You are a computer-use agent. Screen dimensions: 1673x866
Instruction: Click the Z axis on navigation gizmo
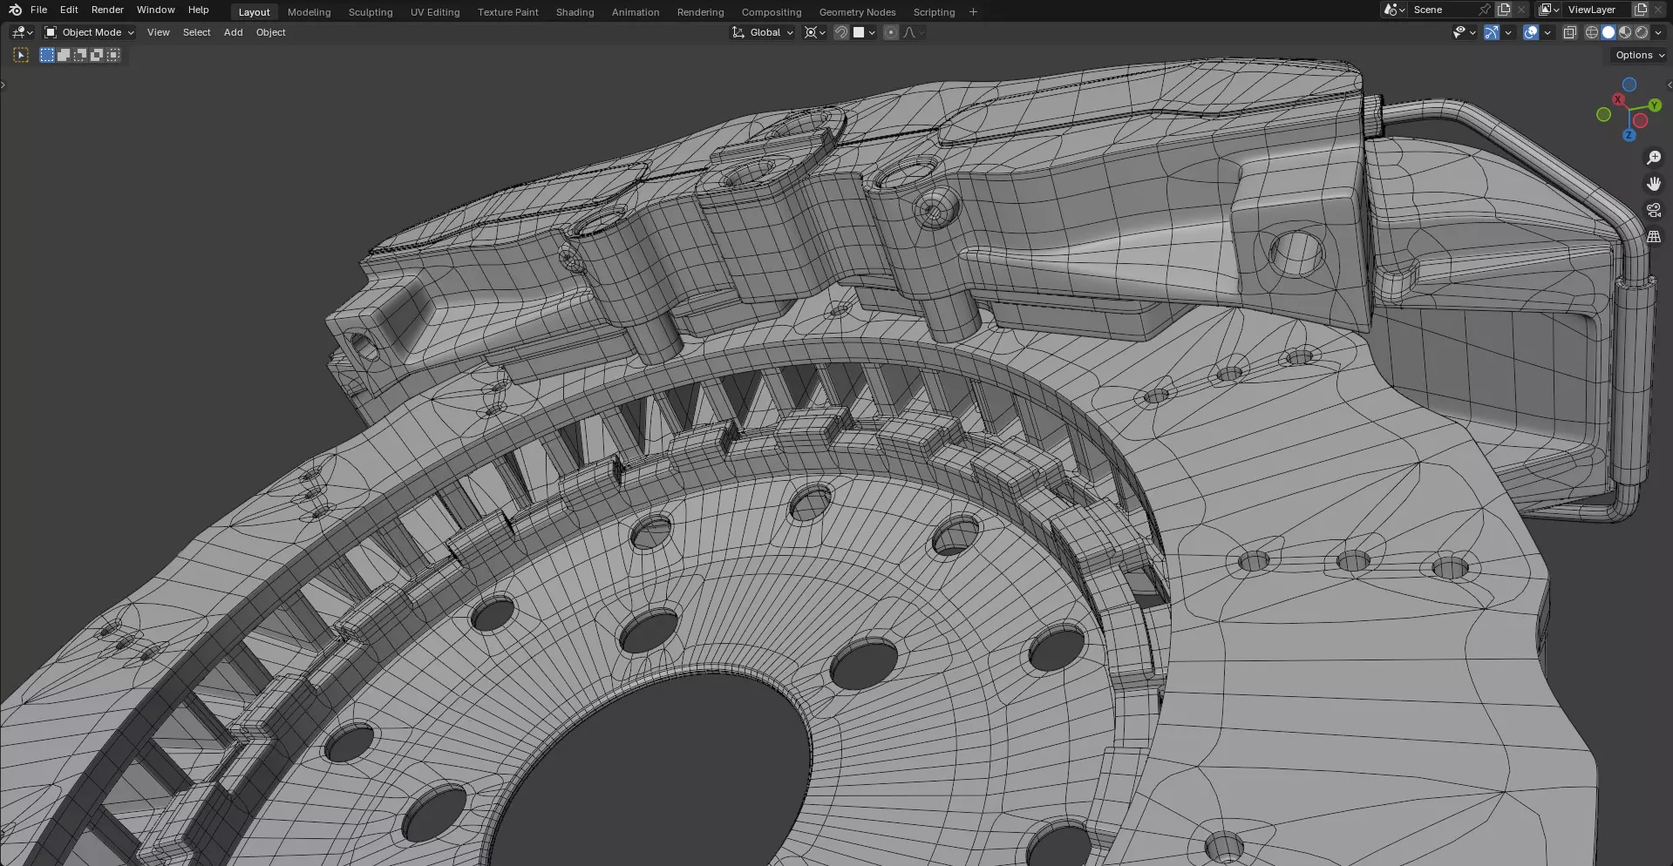pos(1629,135)
